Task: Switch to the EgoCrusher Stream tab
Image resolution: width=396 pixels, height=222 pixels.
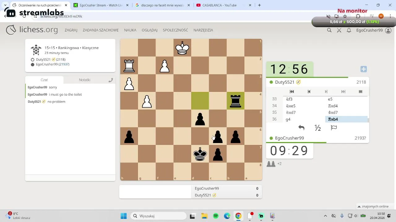Action: (x=101, y=5)
